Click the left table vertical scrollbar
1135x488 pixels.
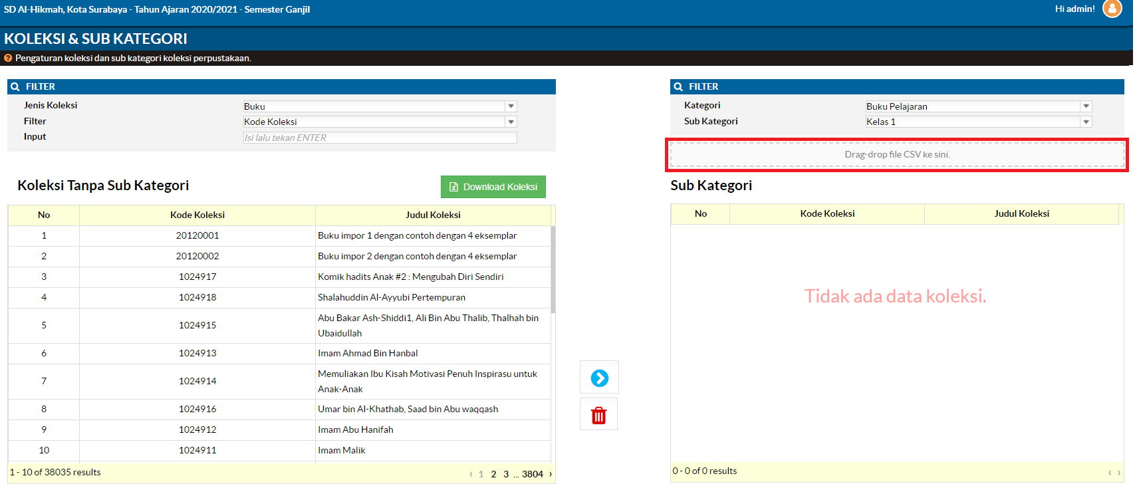(553, 269)
